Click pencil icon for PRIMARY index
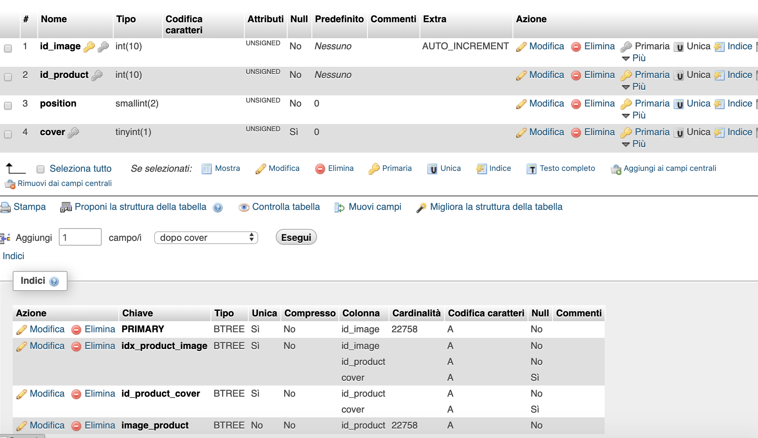This screenshot has width=758, height=438. click(21, 329)
